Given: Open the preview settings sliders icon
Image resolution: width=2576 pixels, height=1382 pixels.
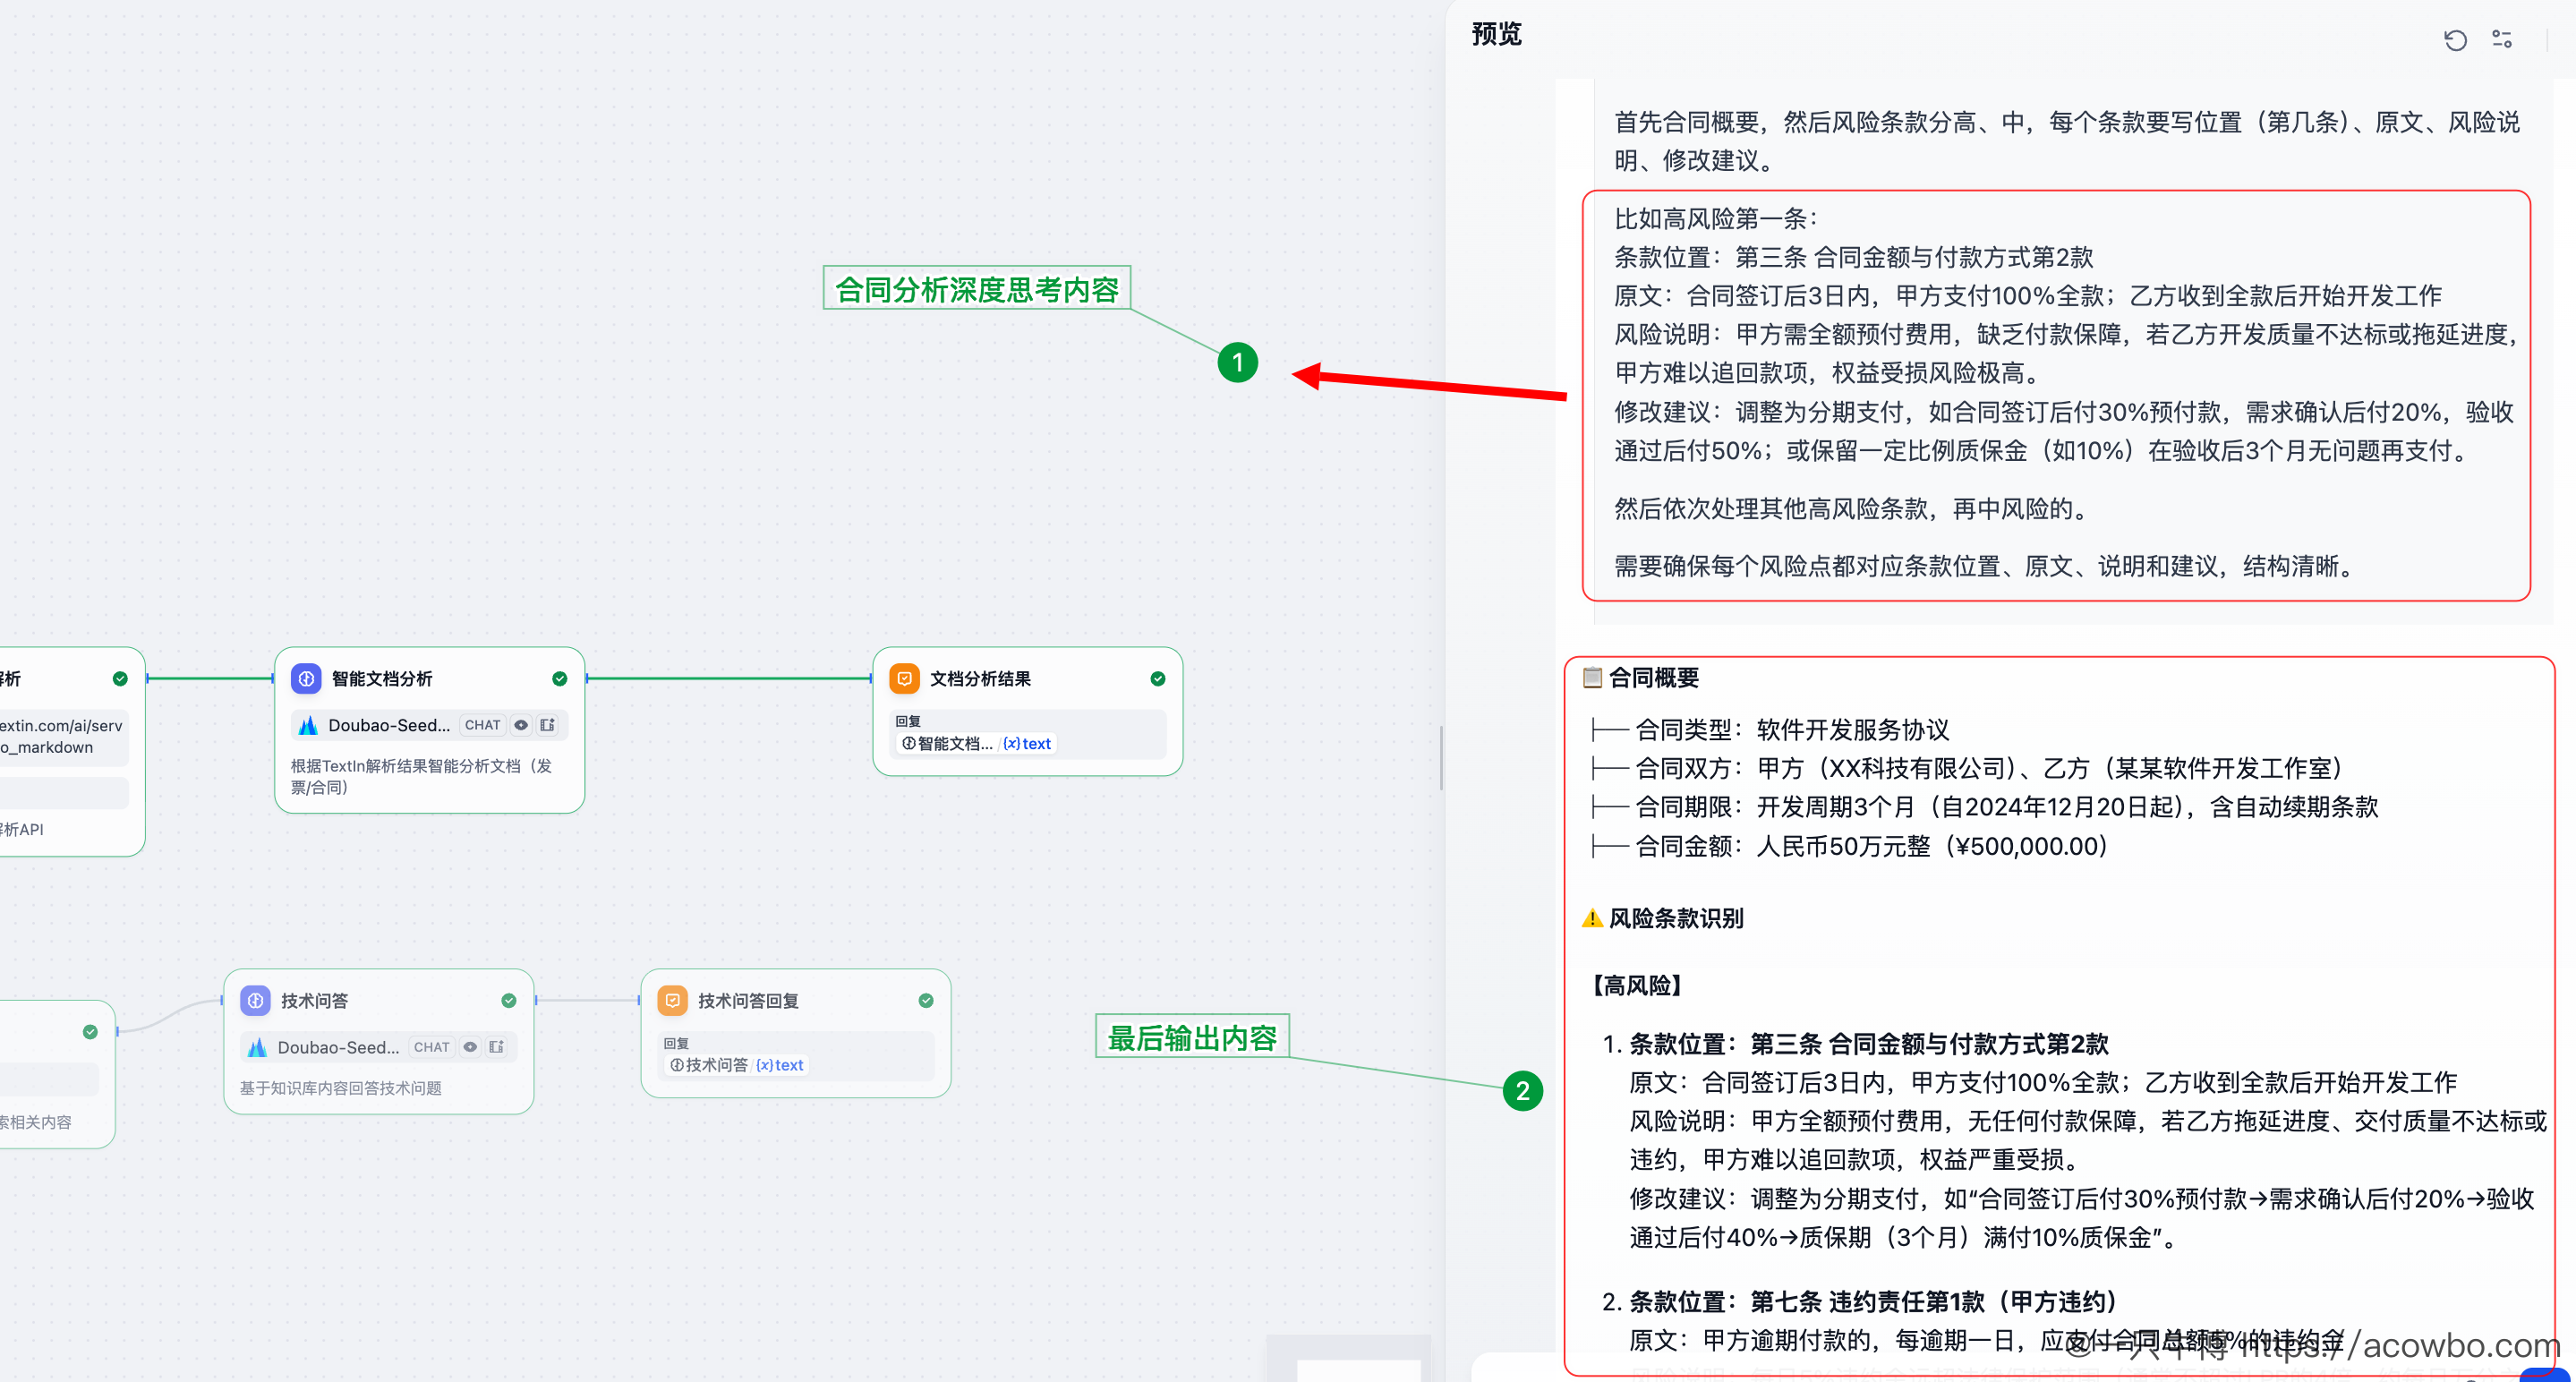Looking at the screenshot, I should [x=2501, y=40].
